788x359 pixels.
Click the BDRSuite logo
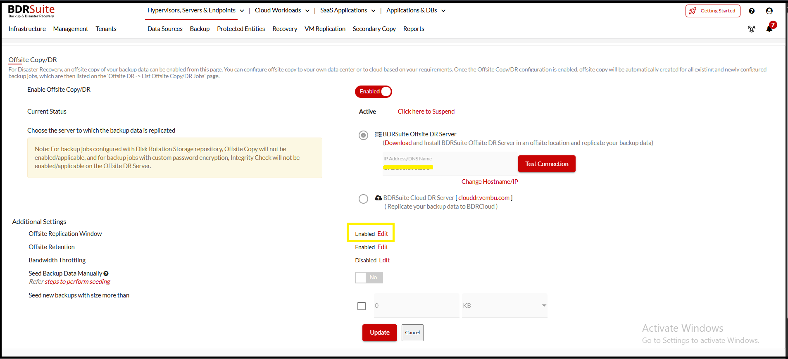[31, 11]
